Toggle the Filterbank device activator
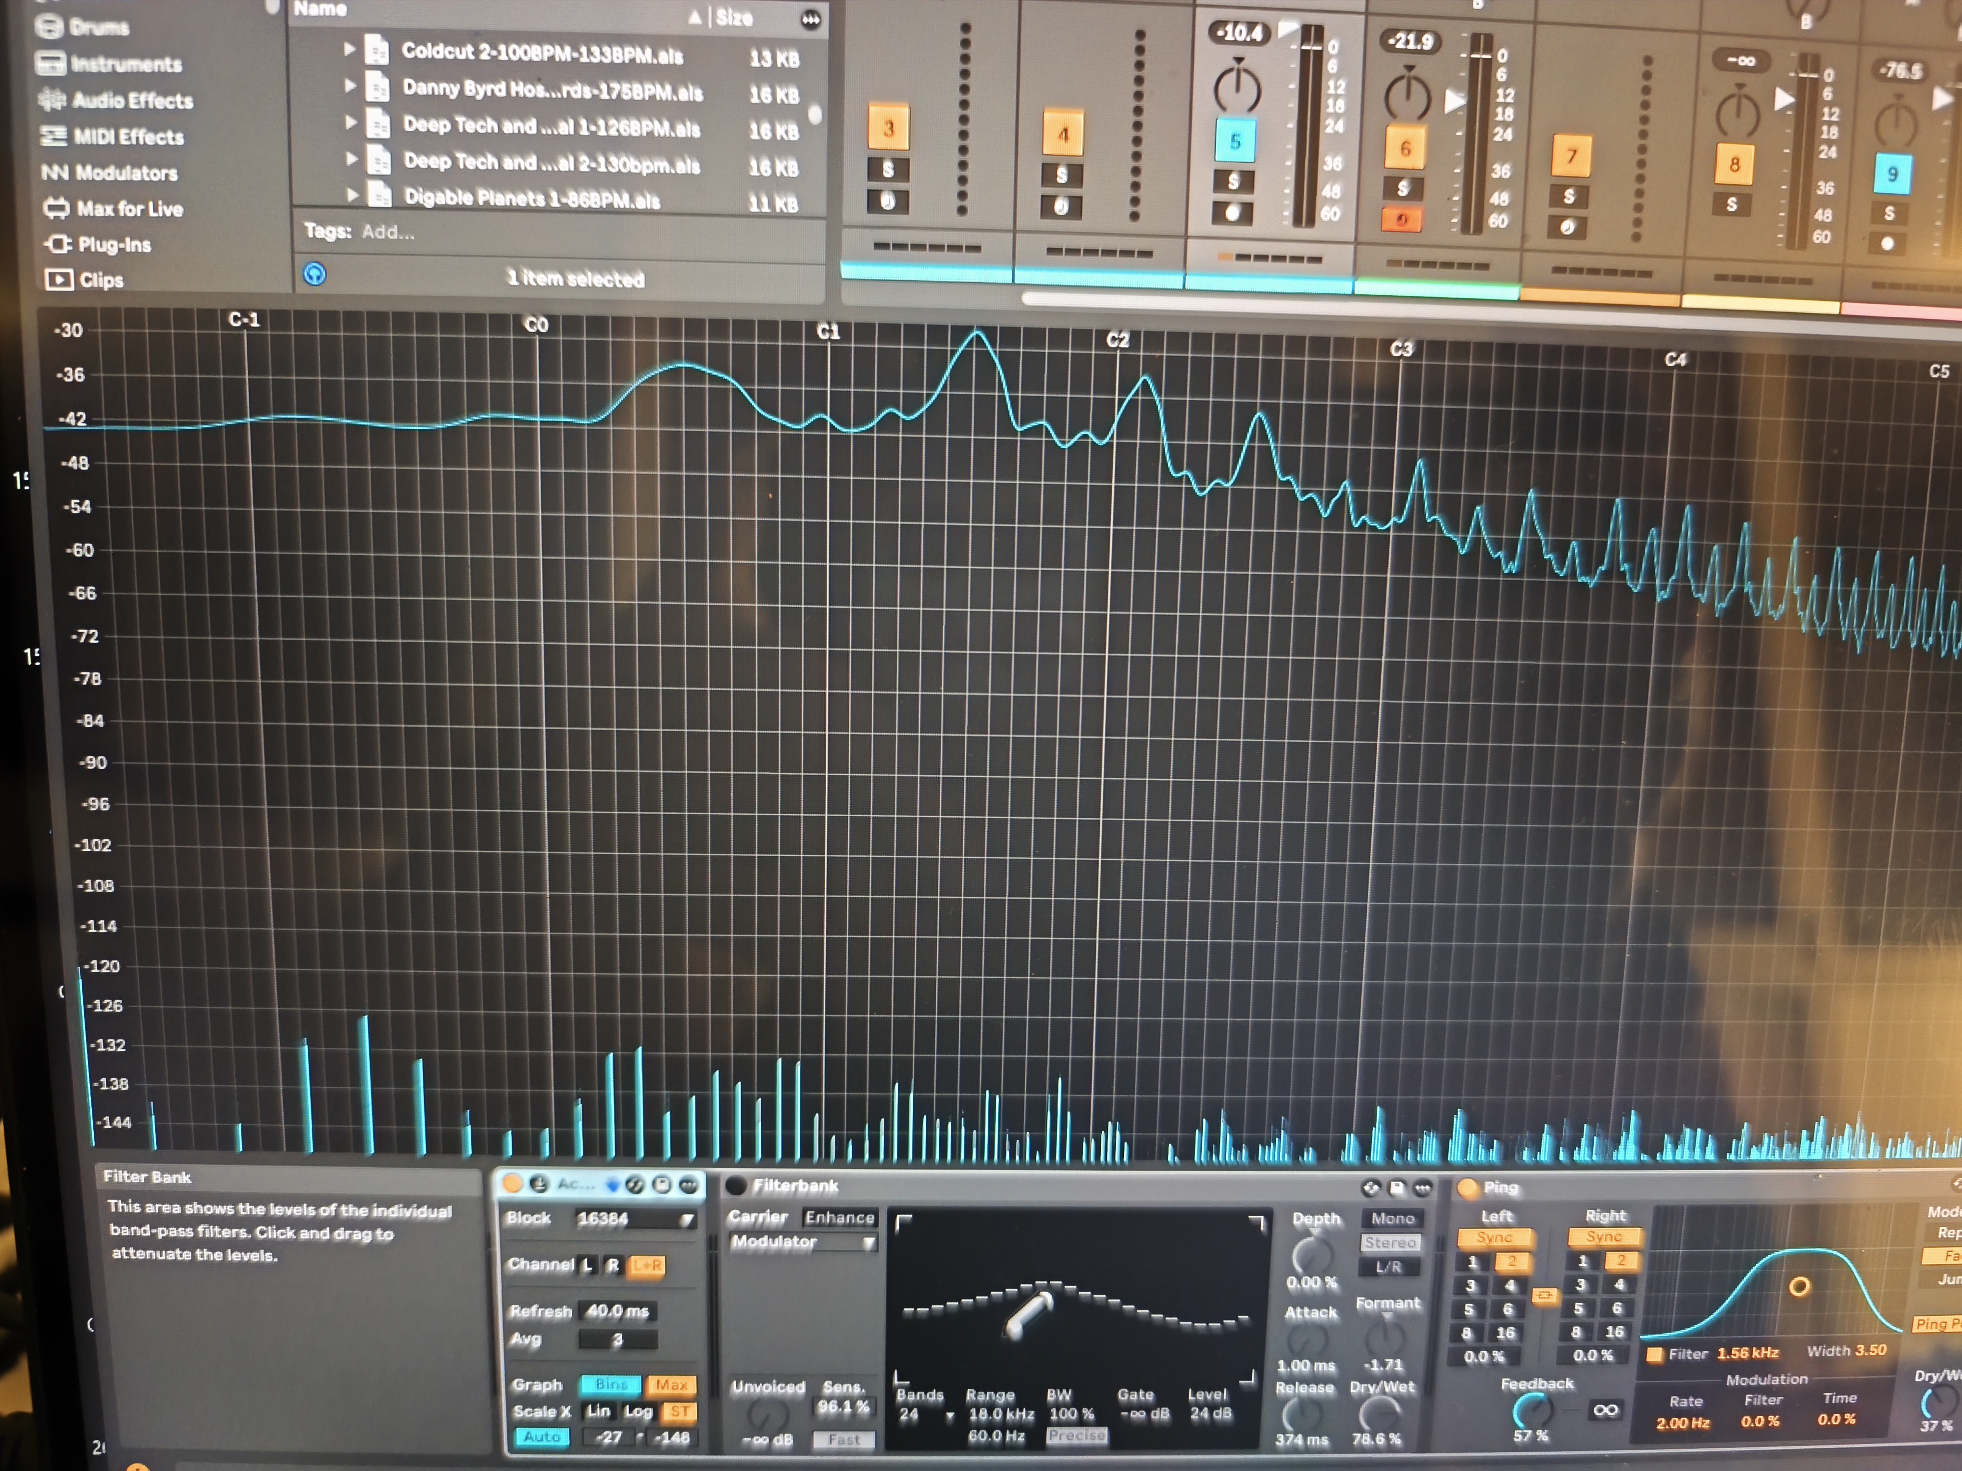Image resolution: width=1962 pixels, height=1471 pixels. (735, 1185)
